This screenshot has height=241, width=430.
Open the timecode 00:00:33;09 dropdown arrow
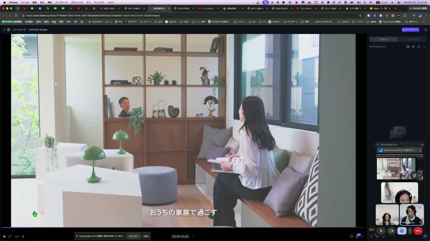(x=193, y=237)
